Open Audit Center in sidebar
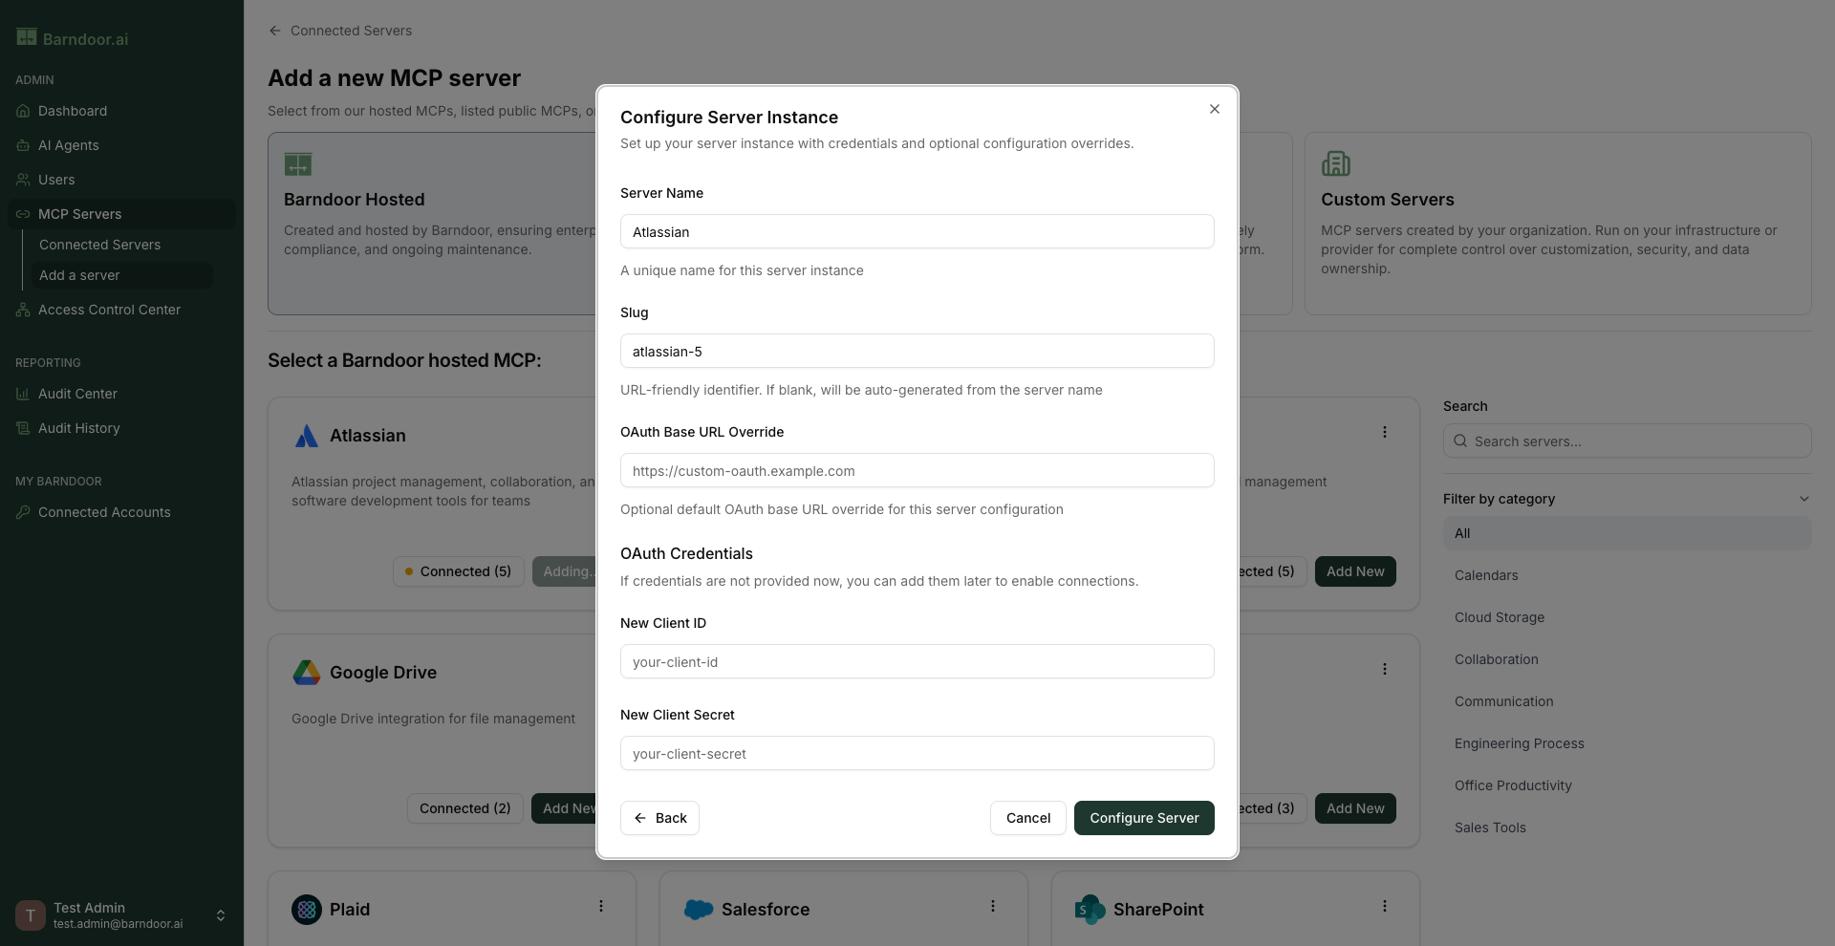The image size is (1835, 946). (x=121, y=394)
